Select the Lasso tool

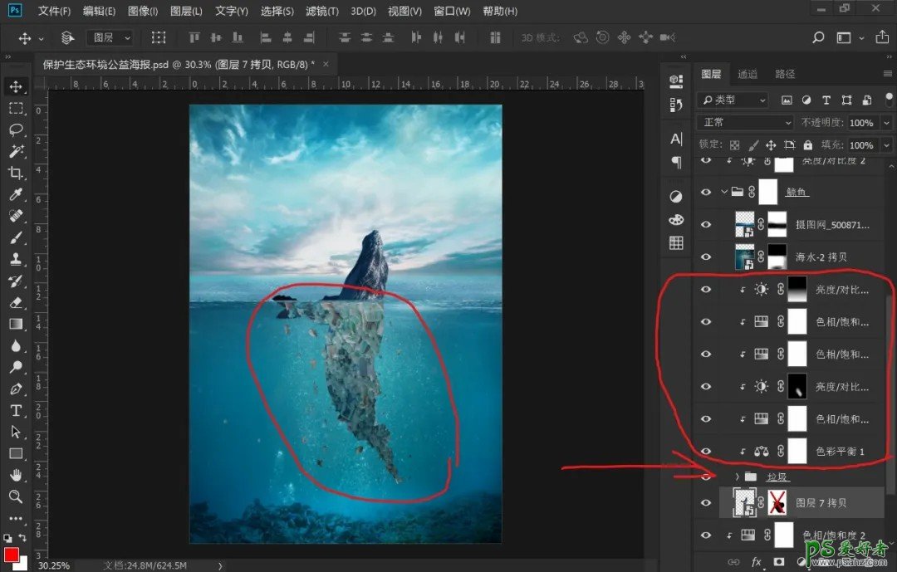point(16,130)
